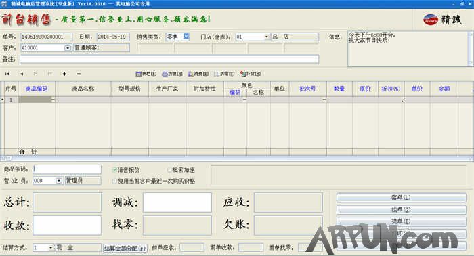Click the horizontal scrollbar below the grid

[237, 158]
